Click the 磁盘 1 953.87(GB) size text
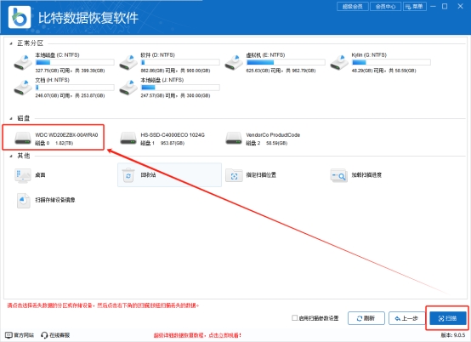Viewport: 471px width, 342px height. tap(162, 143)
